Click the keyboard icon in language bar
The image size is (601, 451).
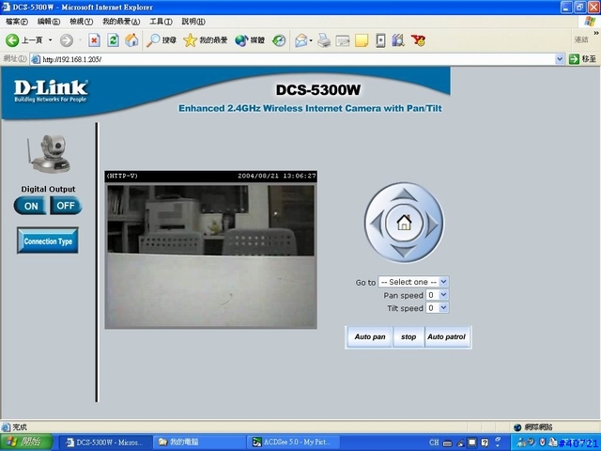click(x=447, y=443)
